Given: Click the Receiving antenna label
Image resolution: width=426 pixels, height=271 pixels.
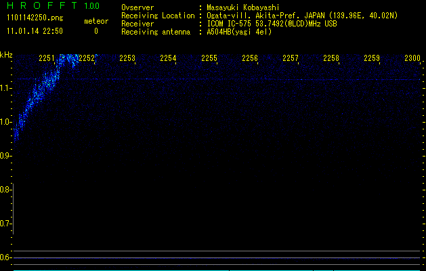Looking at the screenshot, I should pos(156,32).
